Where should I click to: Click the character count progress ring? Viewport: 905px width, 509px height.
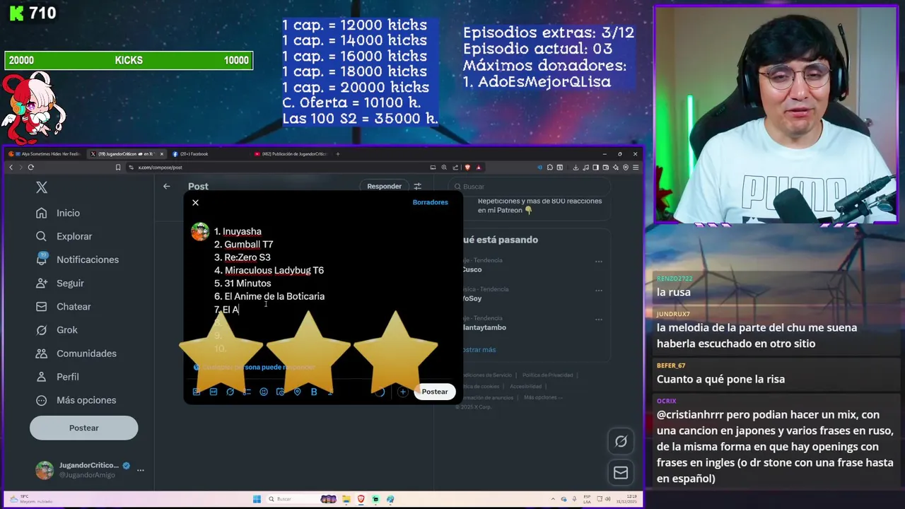[380, 392]
